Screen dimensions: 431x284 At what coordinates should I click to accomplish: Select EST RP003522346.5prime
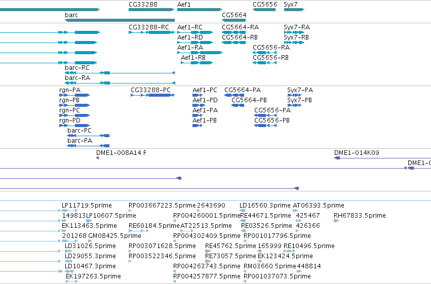[x=130, y=261]
